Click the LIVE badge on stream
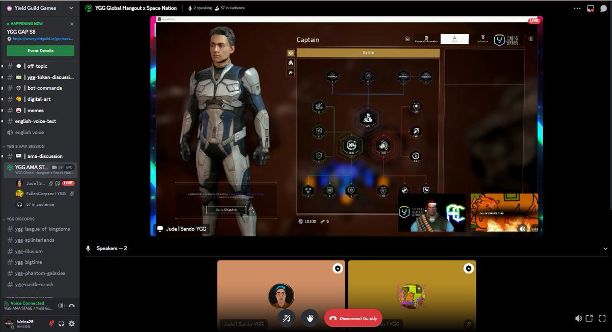612x332 pixels. tap(534, 21)
